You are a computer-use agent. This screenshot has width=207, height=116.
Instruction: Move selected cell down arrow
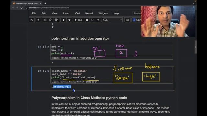(69, 20)
